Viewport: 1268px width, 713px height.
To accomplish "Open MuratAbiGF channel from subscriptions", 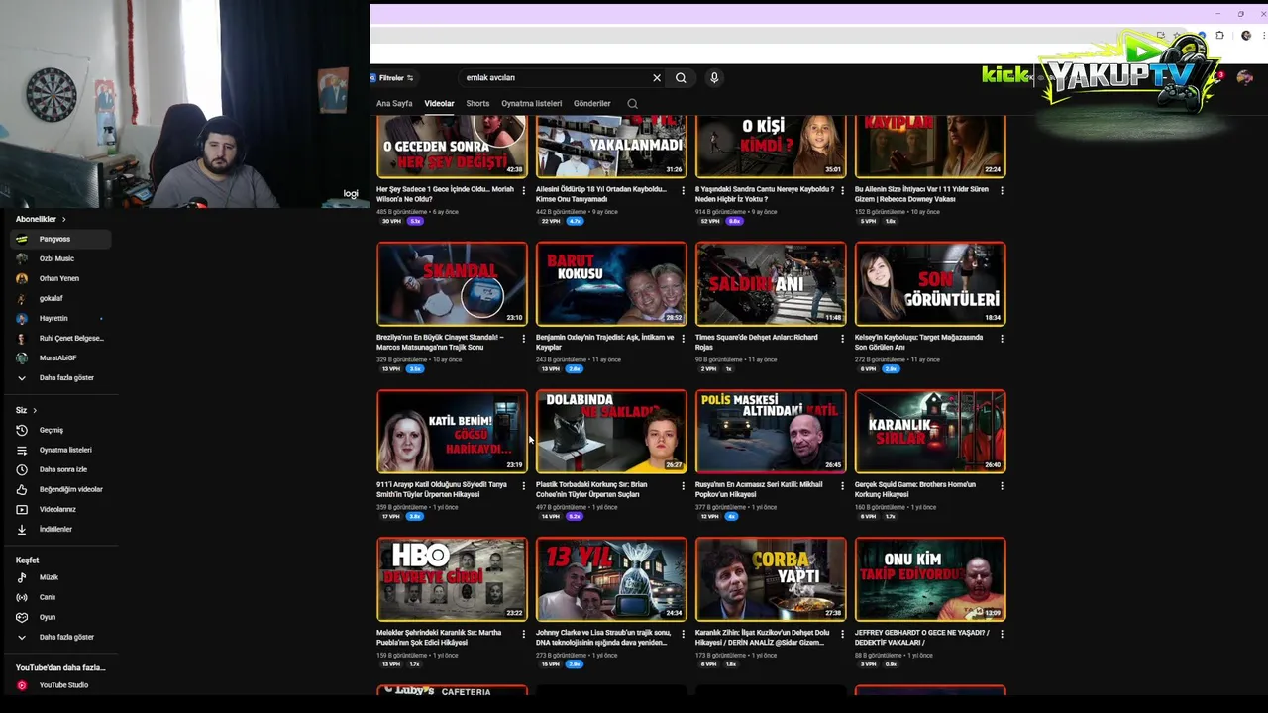I will [x=61, y=357].
